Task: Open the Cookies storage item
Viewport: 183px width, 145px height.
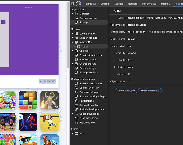Action: (x=84, y=51)
